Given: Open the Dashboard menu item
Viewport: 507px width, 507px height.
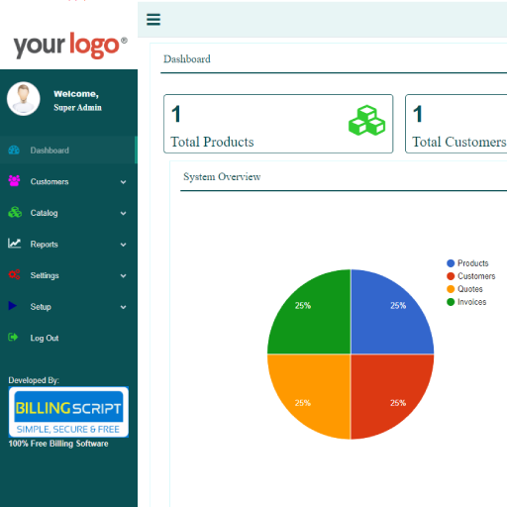Looking at the screenshot, I should tap(68, 151).
